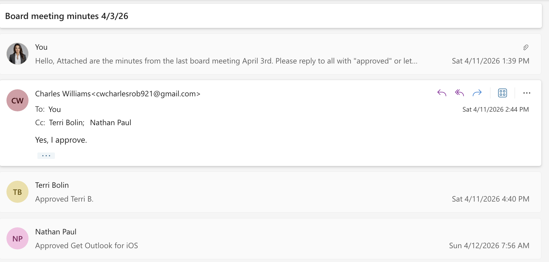Click Terri Bolin in Cc line
The height and width of the screenshot is (262, 549).
click(66, 123)
